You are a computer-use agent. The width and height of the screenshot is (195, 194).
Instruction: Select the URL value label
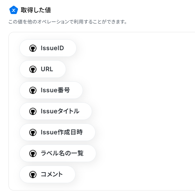[x=47, y=69]
